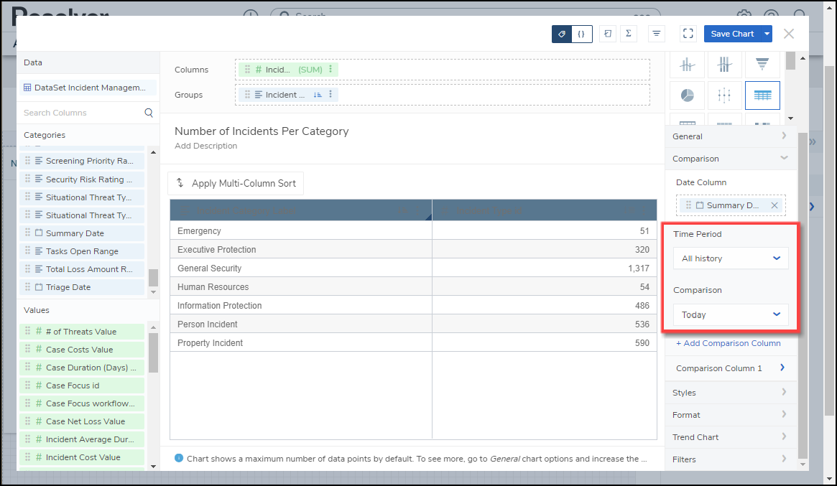Open the three-dot menu on Columns chip
Viewport: 837px width, 486px height.
pos(330,70)
